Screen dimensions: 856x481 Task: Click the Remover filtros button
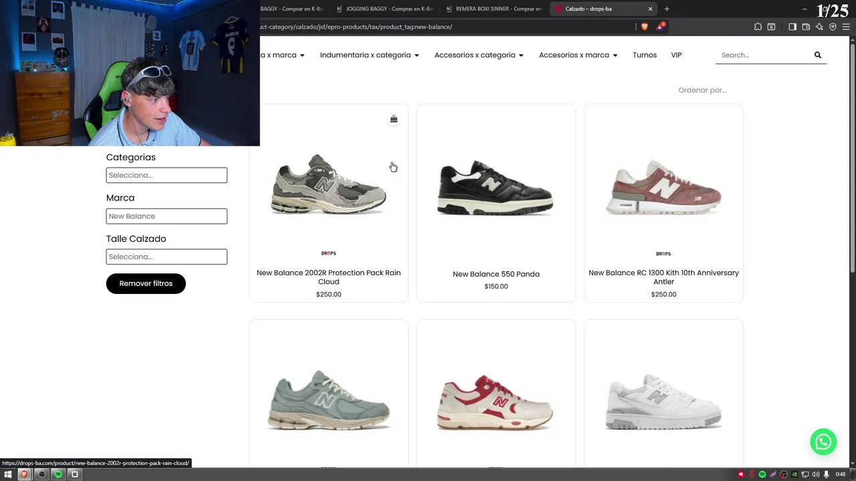tap(146, 283)
